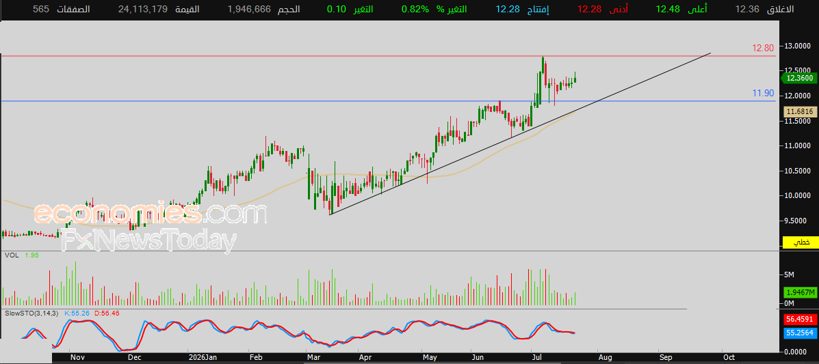The width and height of the screenshot is (819, 364).
Task: Click the current price tag 12.3600
Action: pyautogui.click(x=799, y=79)
